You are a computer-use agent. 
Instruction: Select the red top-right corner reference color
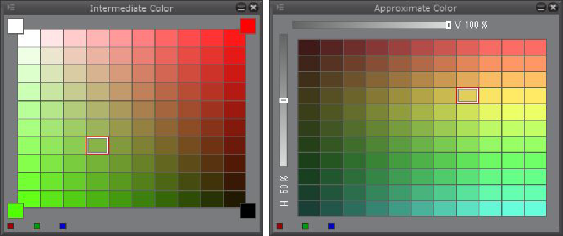(x=248, y=26)
